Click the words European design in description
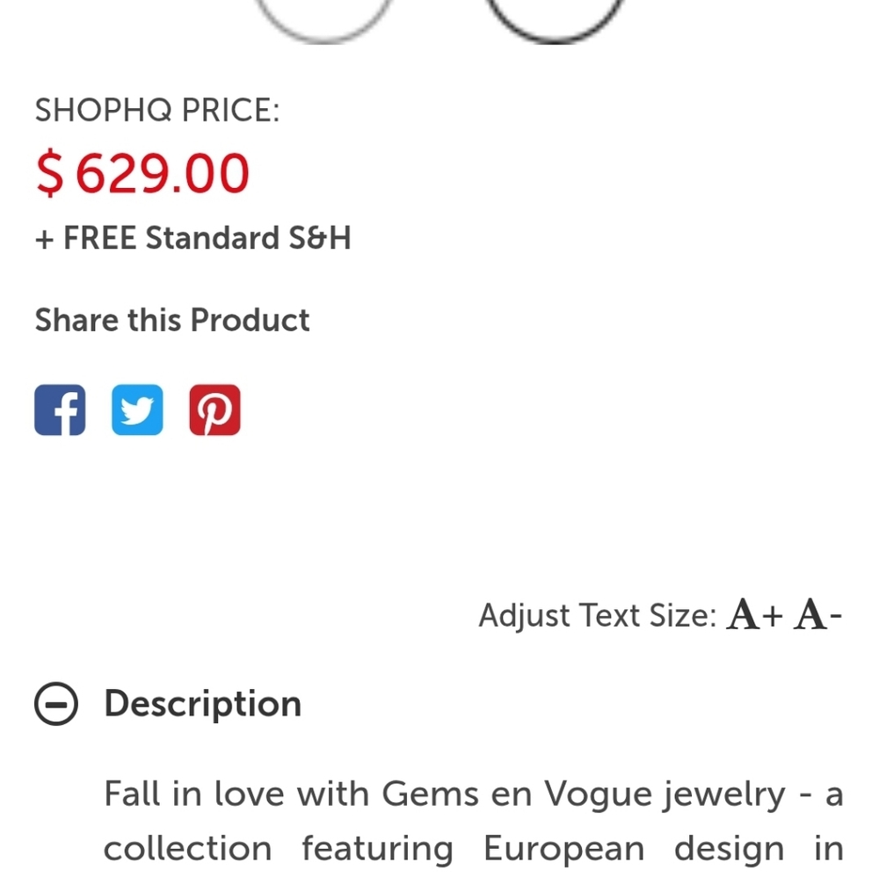The width and height of the screenshot is (879, 877). (x=634, y=848)
